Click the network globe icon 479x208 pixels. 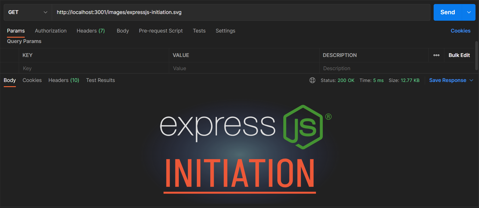click(312, 80)
